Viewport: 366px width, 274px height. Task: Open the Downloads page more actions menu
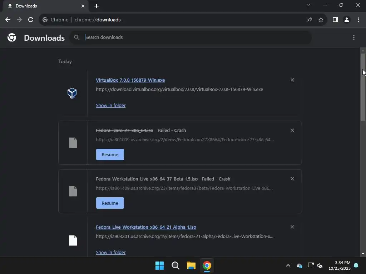(354, 37)
